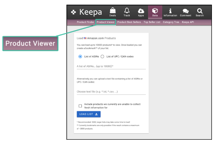Click the Keepa logo
The width and height of the screenshot is (222, 148).
(86, 12)
